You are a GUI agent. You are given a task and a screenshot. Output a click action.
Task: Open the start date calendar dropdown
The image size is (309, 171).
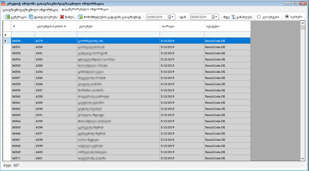coord(171,17)
